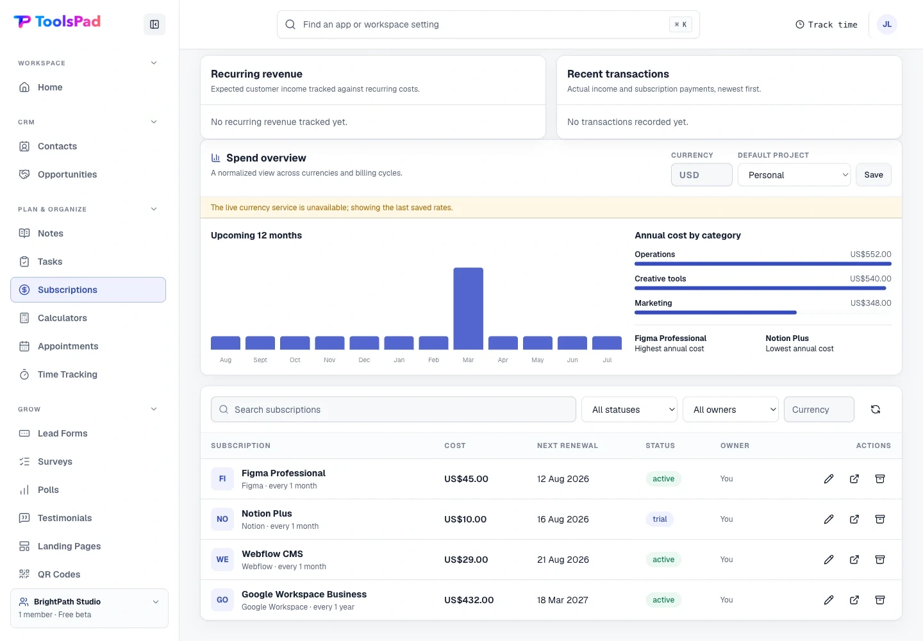Open Time Tracking in the sidebar

88,374
